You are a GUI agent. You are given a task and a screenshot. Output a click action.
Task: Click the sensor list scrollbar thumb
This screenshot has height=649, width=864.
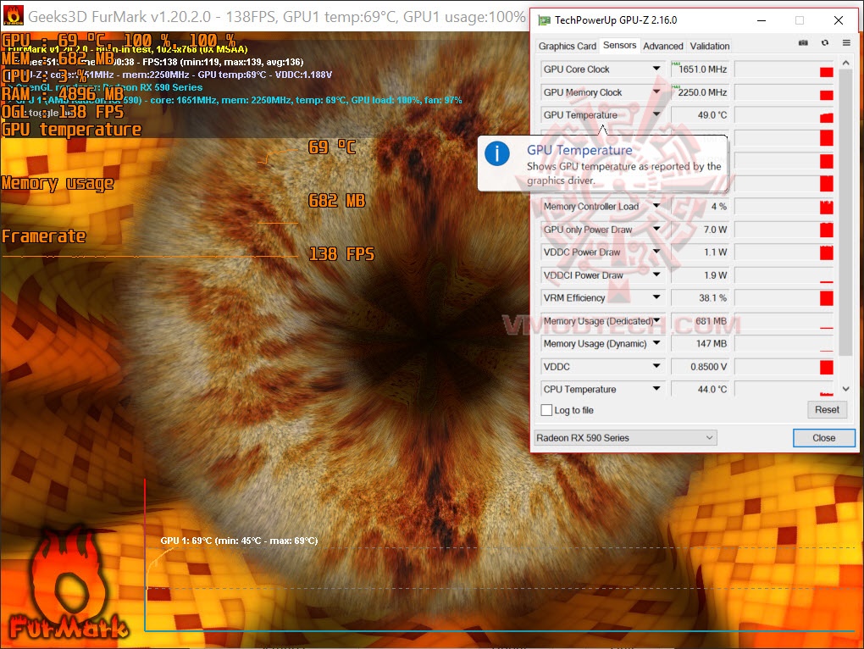[846, 212]
